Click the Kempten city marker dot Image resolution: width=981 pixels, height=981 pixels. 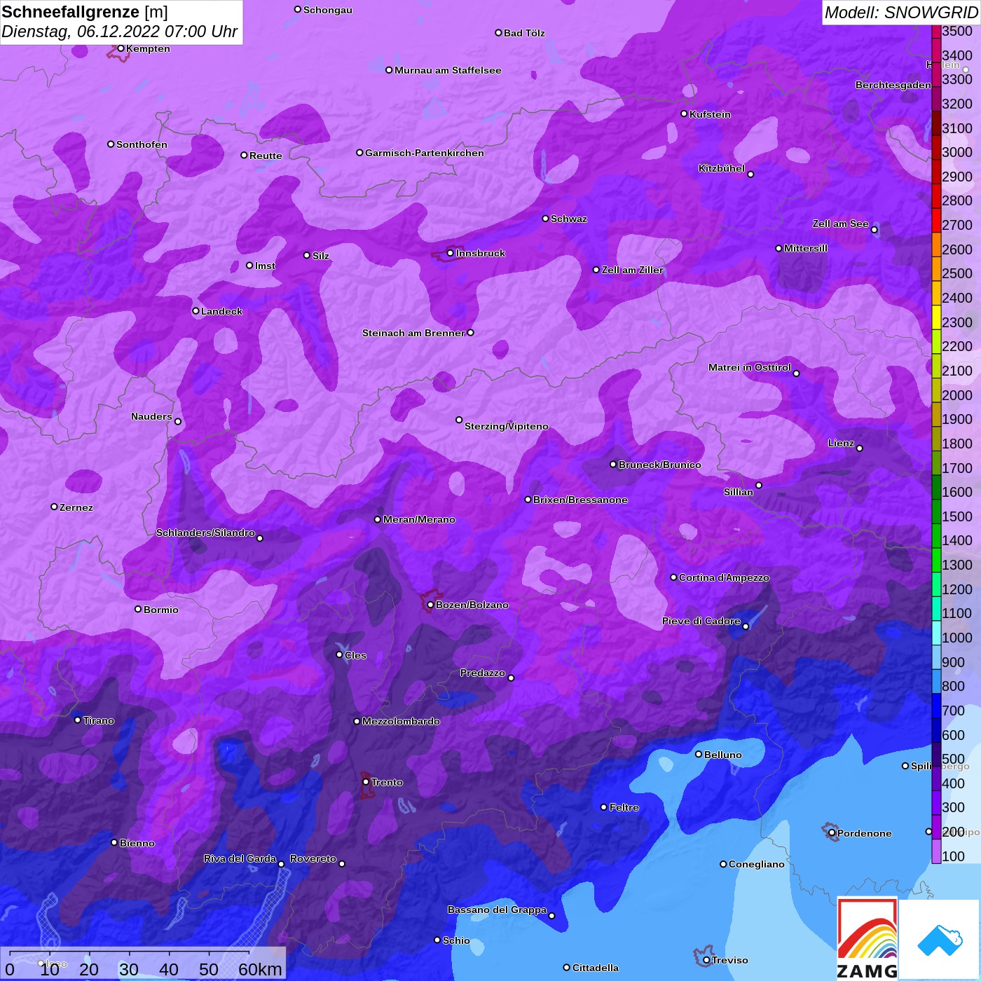coord(121,48)
